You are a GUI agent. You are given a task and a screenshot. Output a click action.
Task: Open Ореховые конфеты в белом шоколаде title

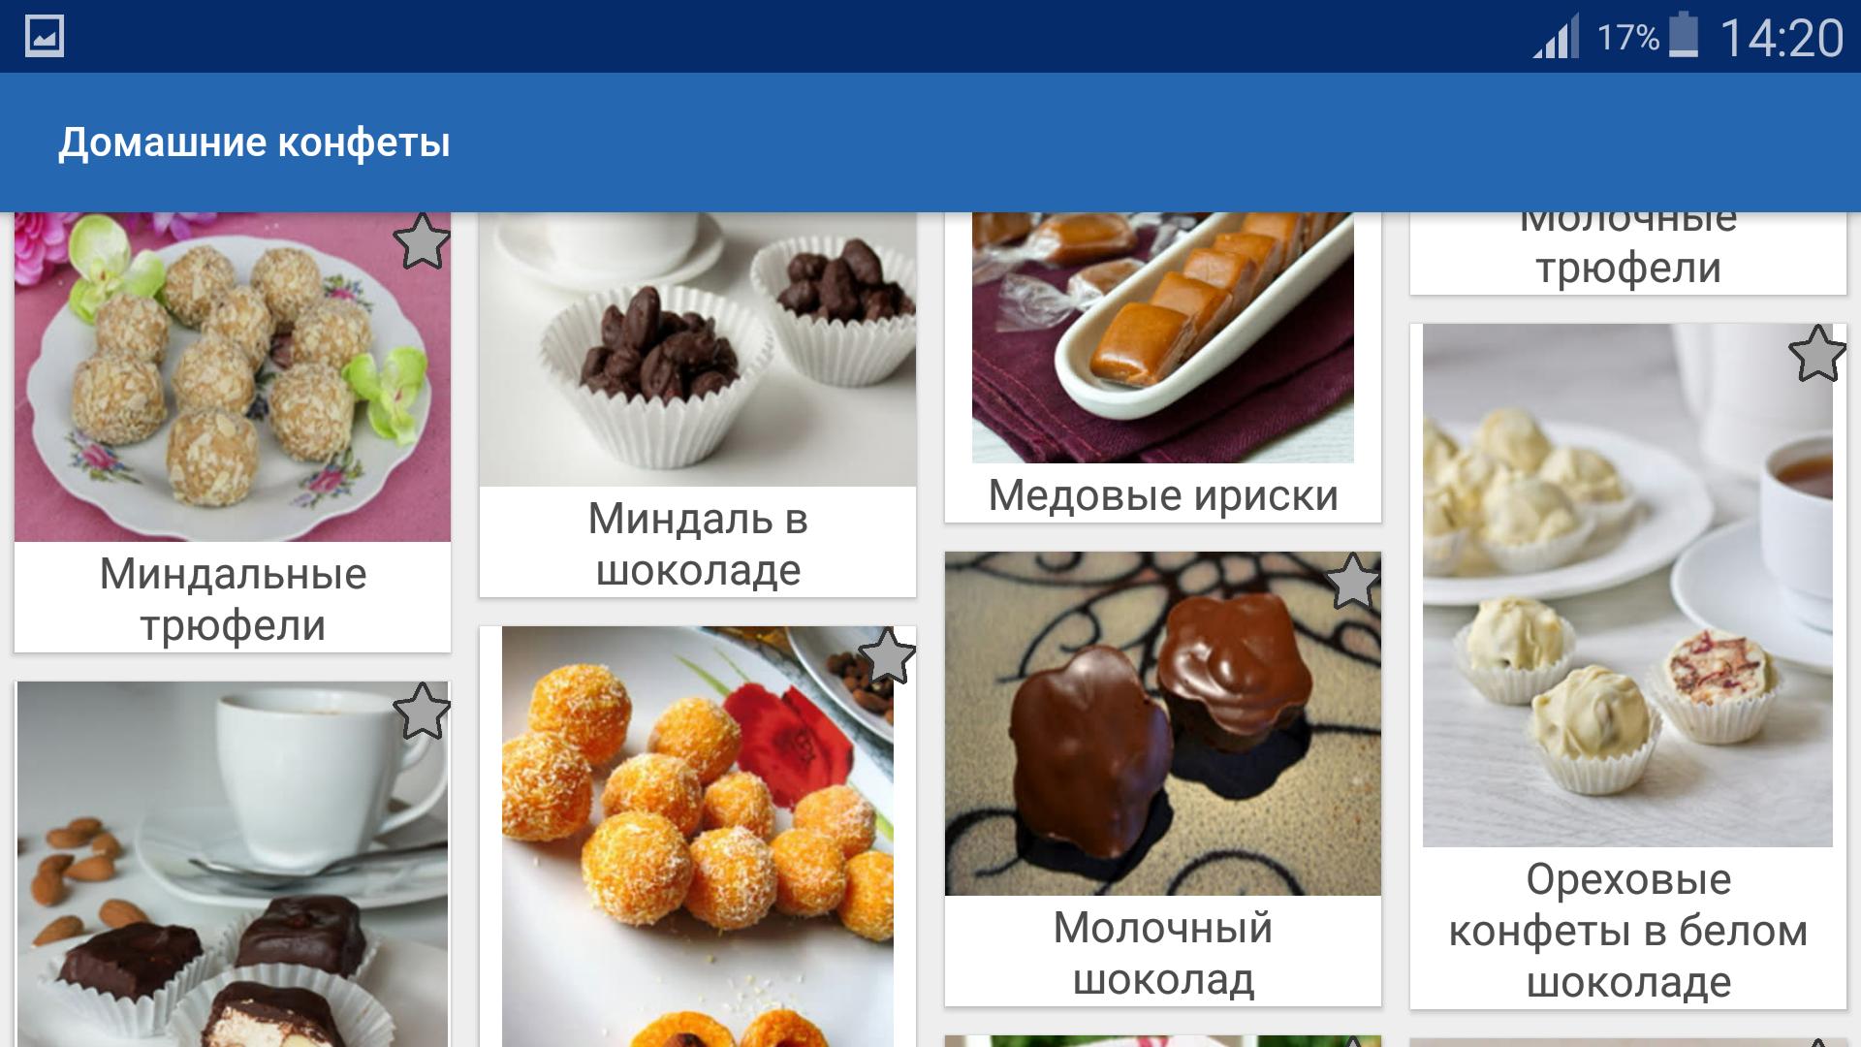point(1628,931)
